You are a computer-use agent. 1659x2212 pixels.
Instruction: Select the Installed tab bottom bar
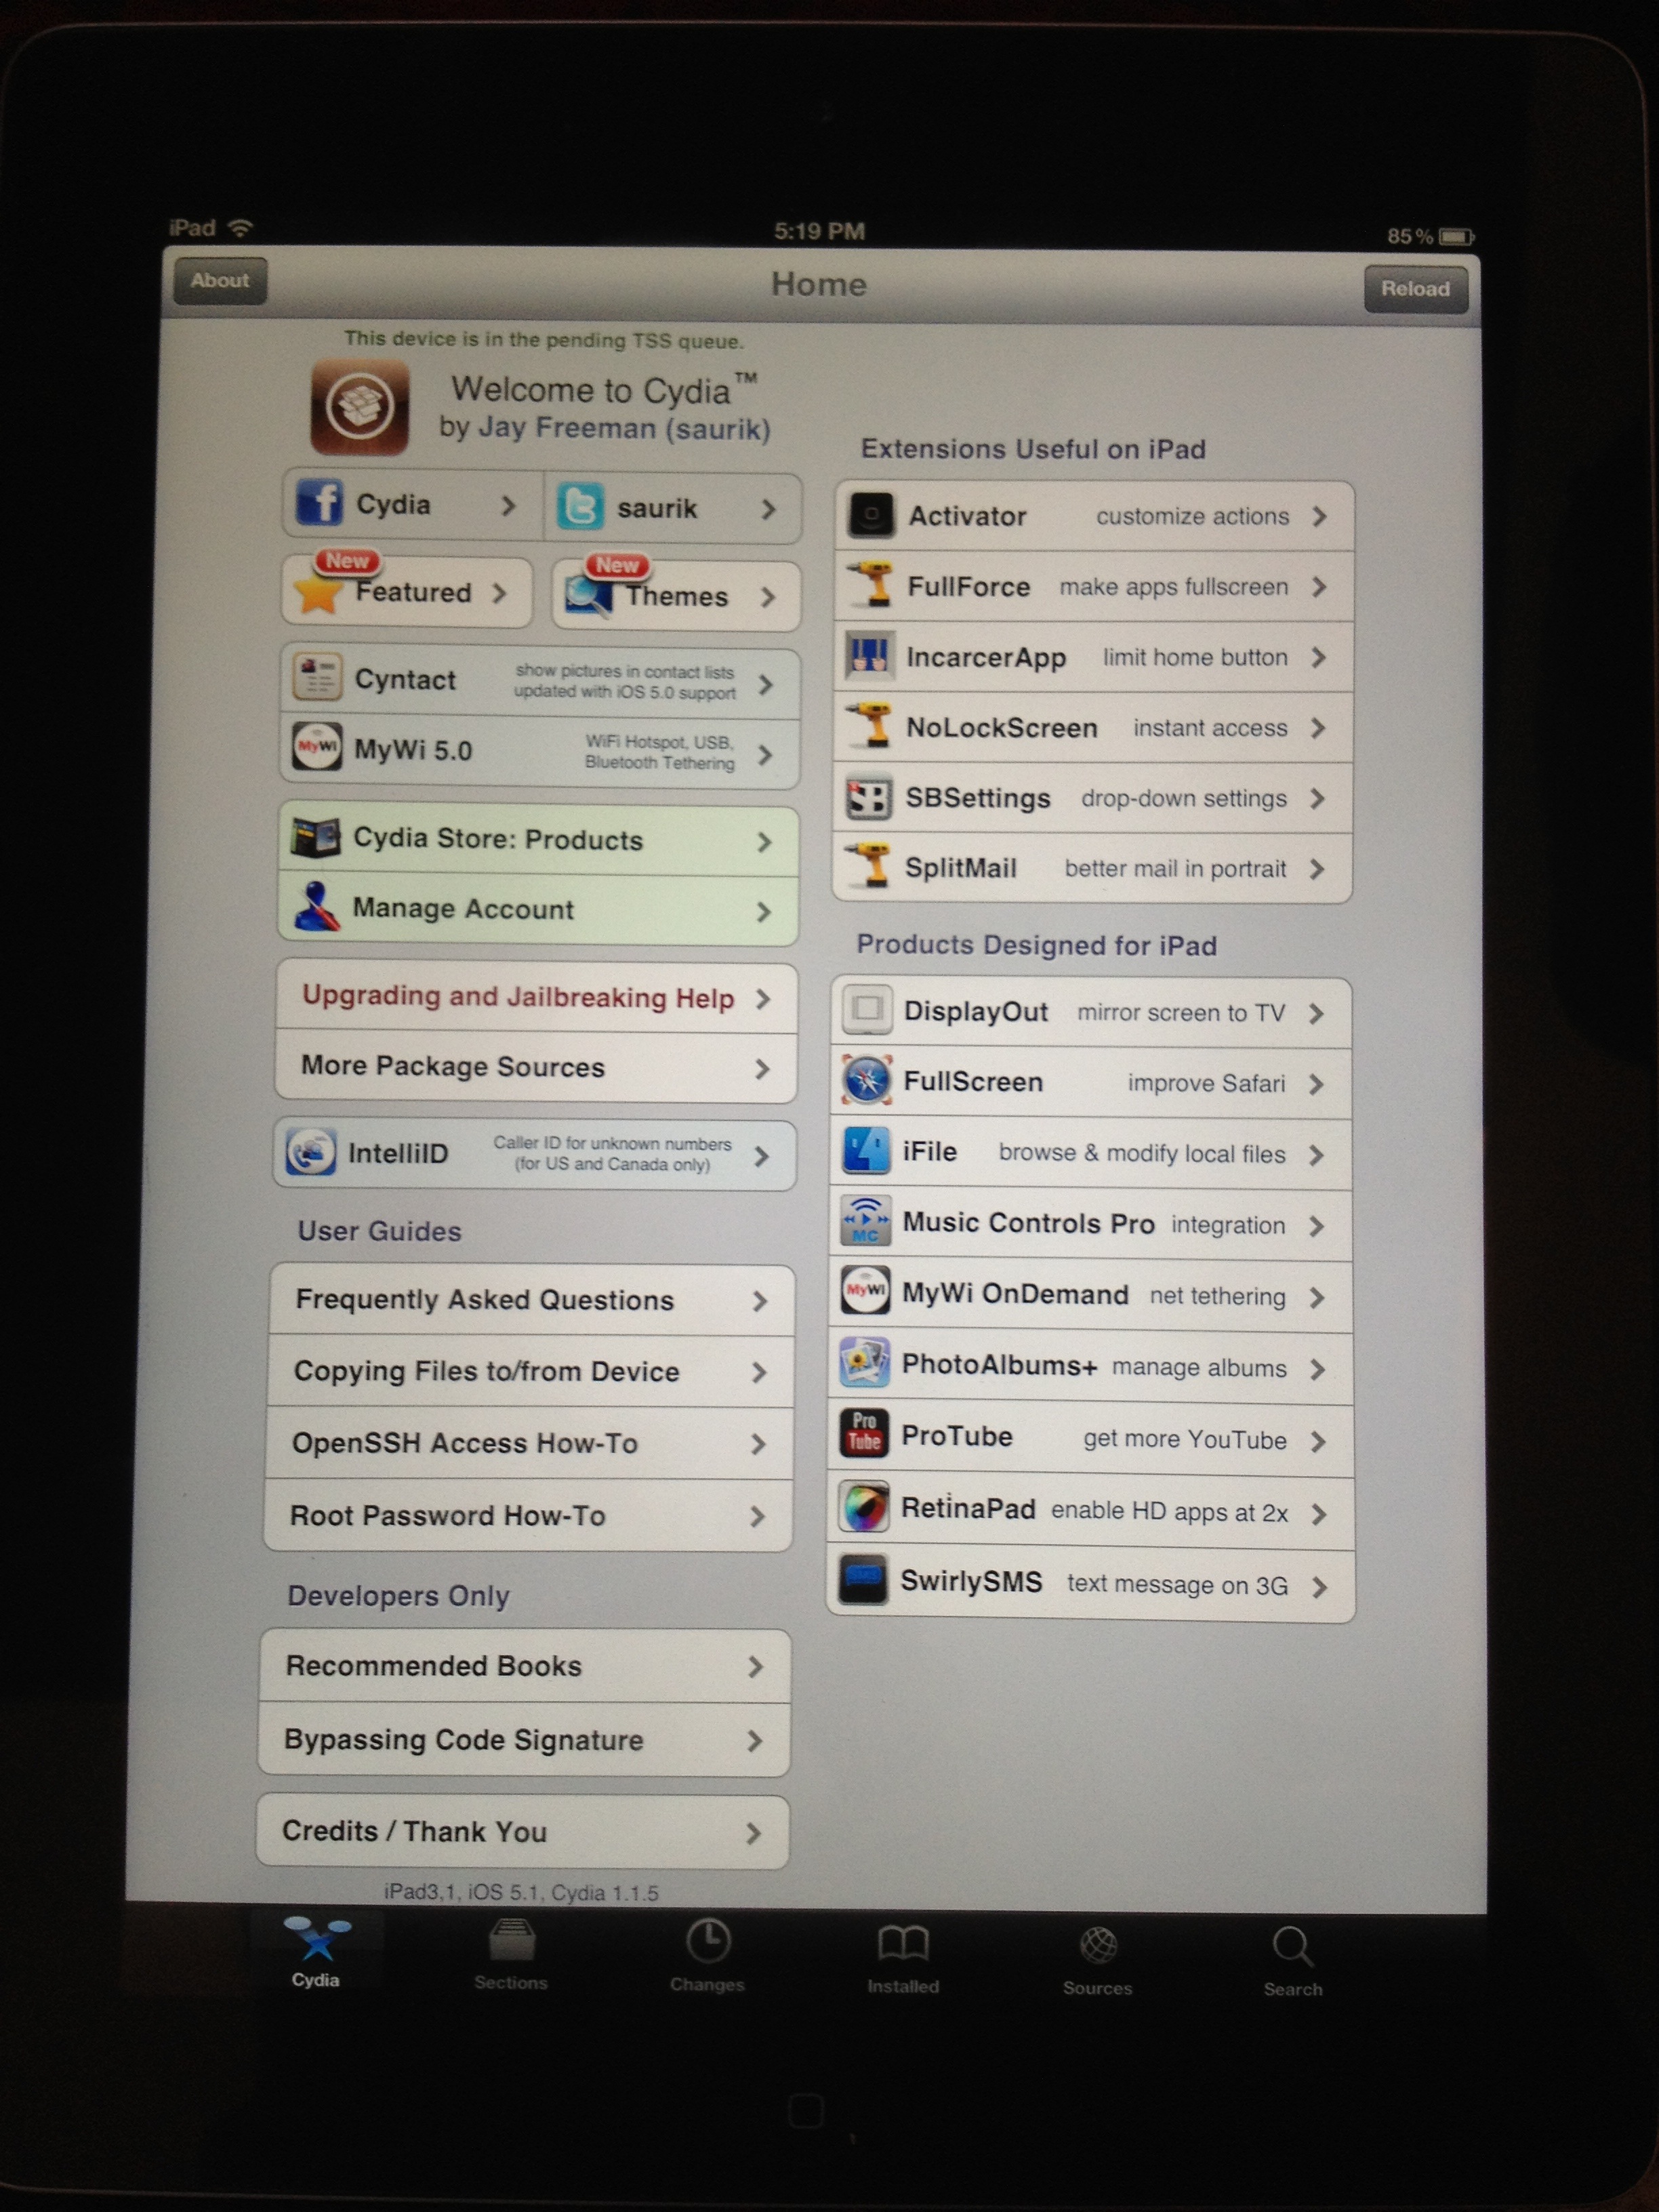(905, 1965)
